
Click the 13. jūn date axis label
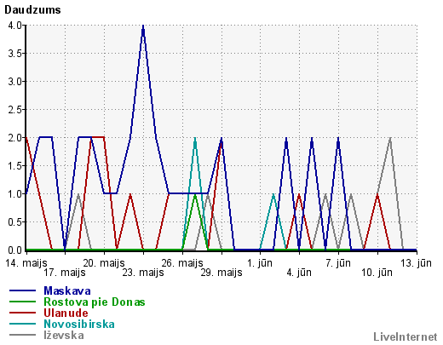click(x=417, y=263)
